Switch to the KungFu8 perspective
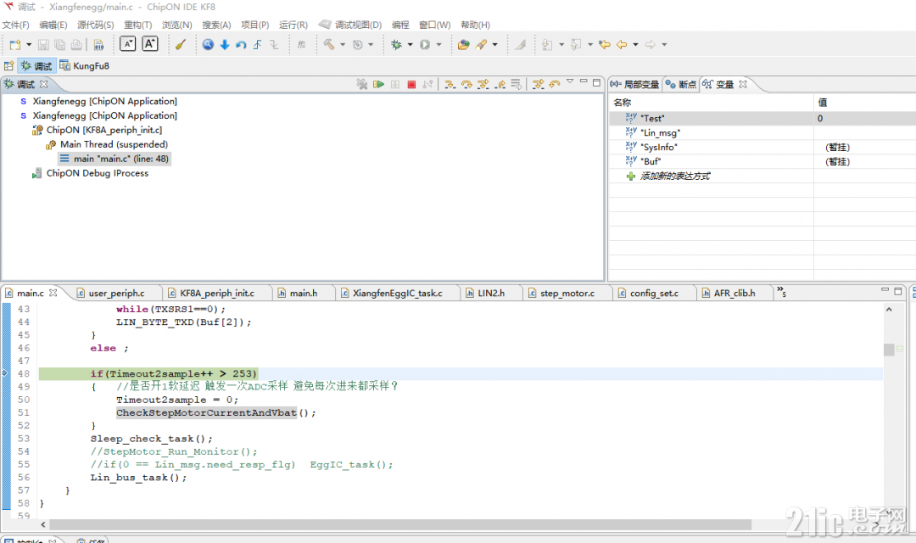Viewport: 916px width, 543px height. [84, 66]
